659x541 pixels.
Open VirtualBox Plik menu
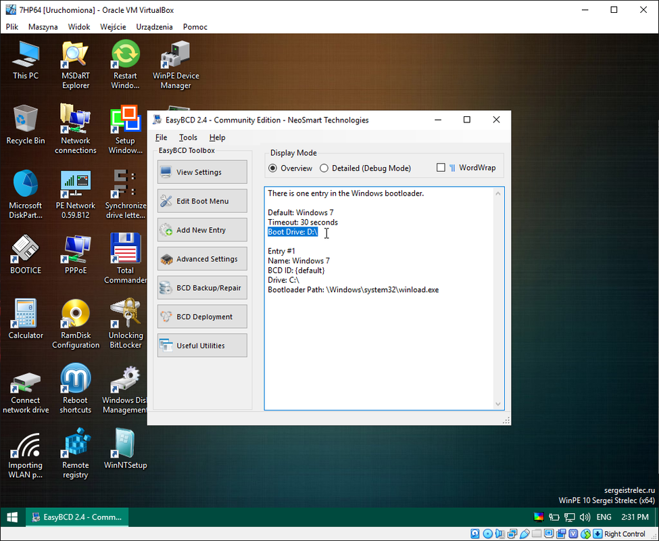click(11, 26)
